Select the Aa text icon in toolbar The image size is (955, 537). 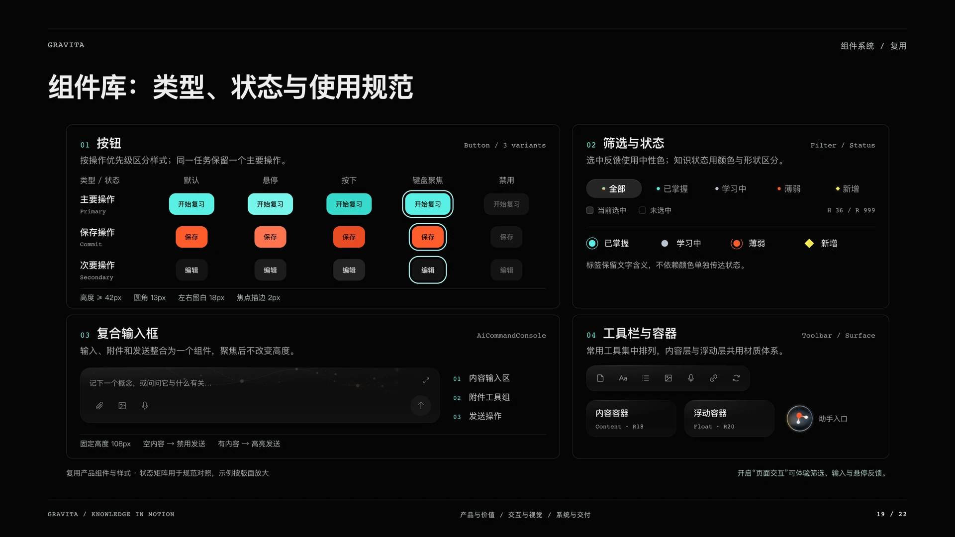[x=623, y=378]
